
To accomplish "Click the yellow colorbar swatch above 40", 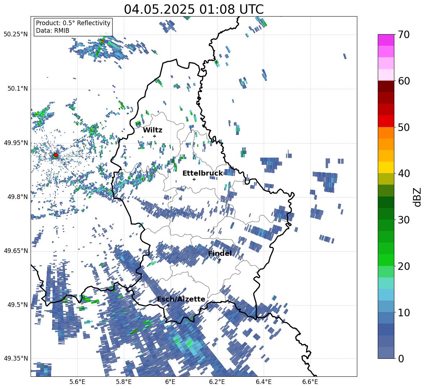I will pyautogui.click(x=386, y=167).
